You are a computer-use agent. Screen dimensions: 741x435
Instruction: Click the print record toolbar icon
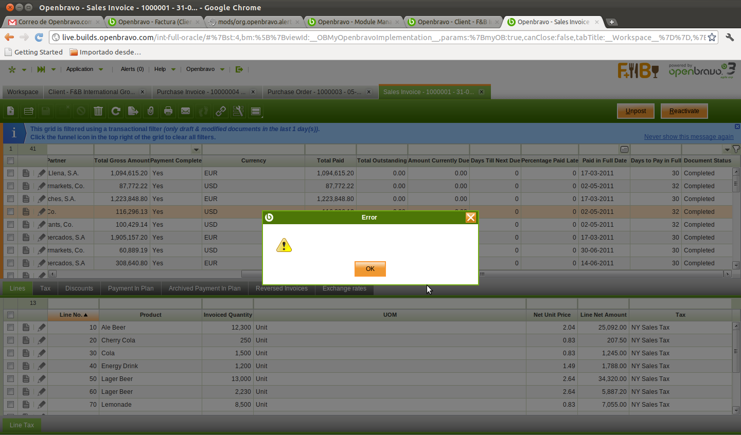click(x=168, y=111)
